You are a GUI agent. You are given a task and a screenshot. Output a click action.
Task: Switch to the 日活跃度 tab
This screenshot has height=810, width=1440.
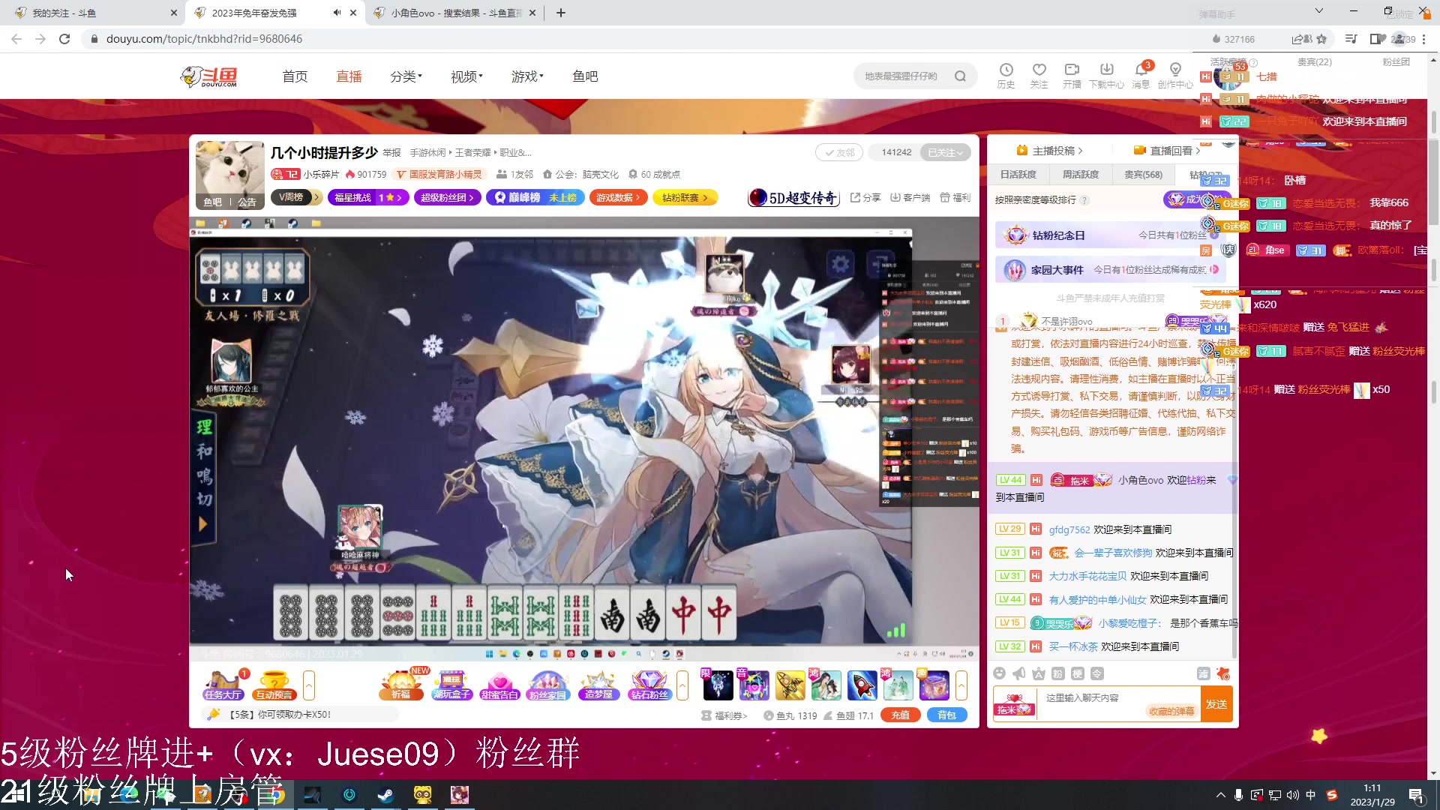point(1018,174)
